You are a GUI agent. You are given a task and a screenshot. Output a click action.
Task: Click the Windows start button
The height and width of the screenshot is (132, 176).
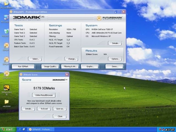(x=8, y=130)
